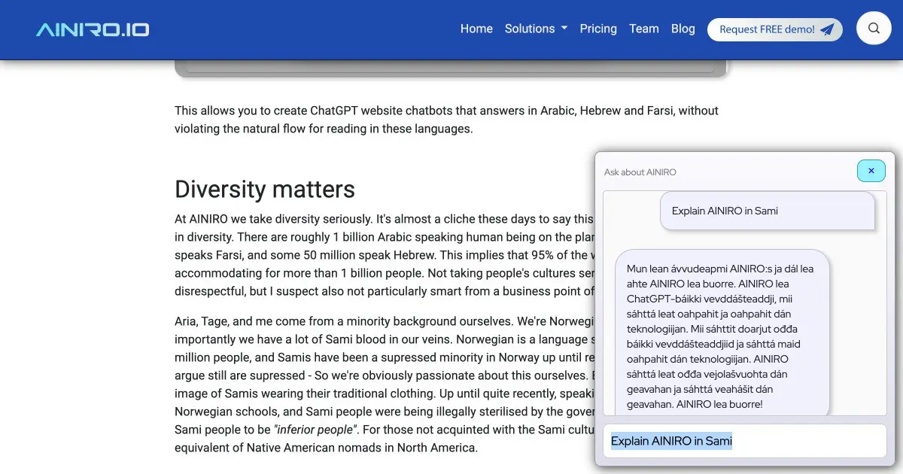903x474 pixels.
Task: Click the search magnifier icon
Action: click(x=874, y=28)
